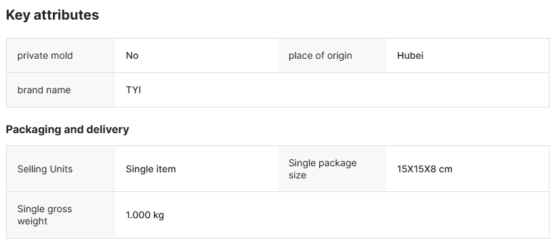Click the 15X15X8 cm size value
Image resolution: width=555 pixels, height=248 pixels.
[425, 169]
